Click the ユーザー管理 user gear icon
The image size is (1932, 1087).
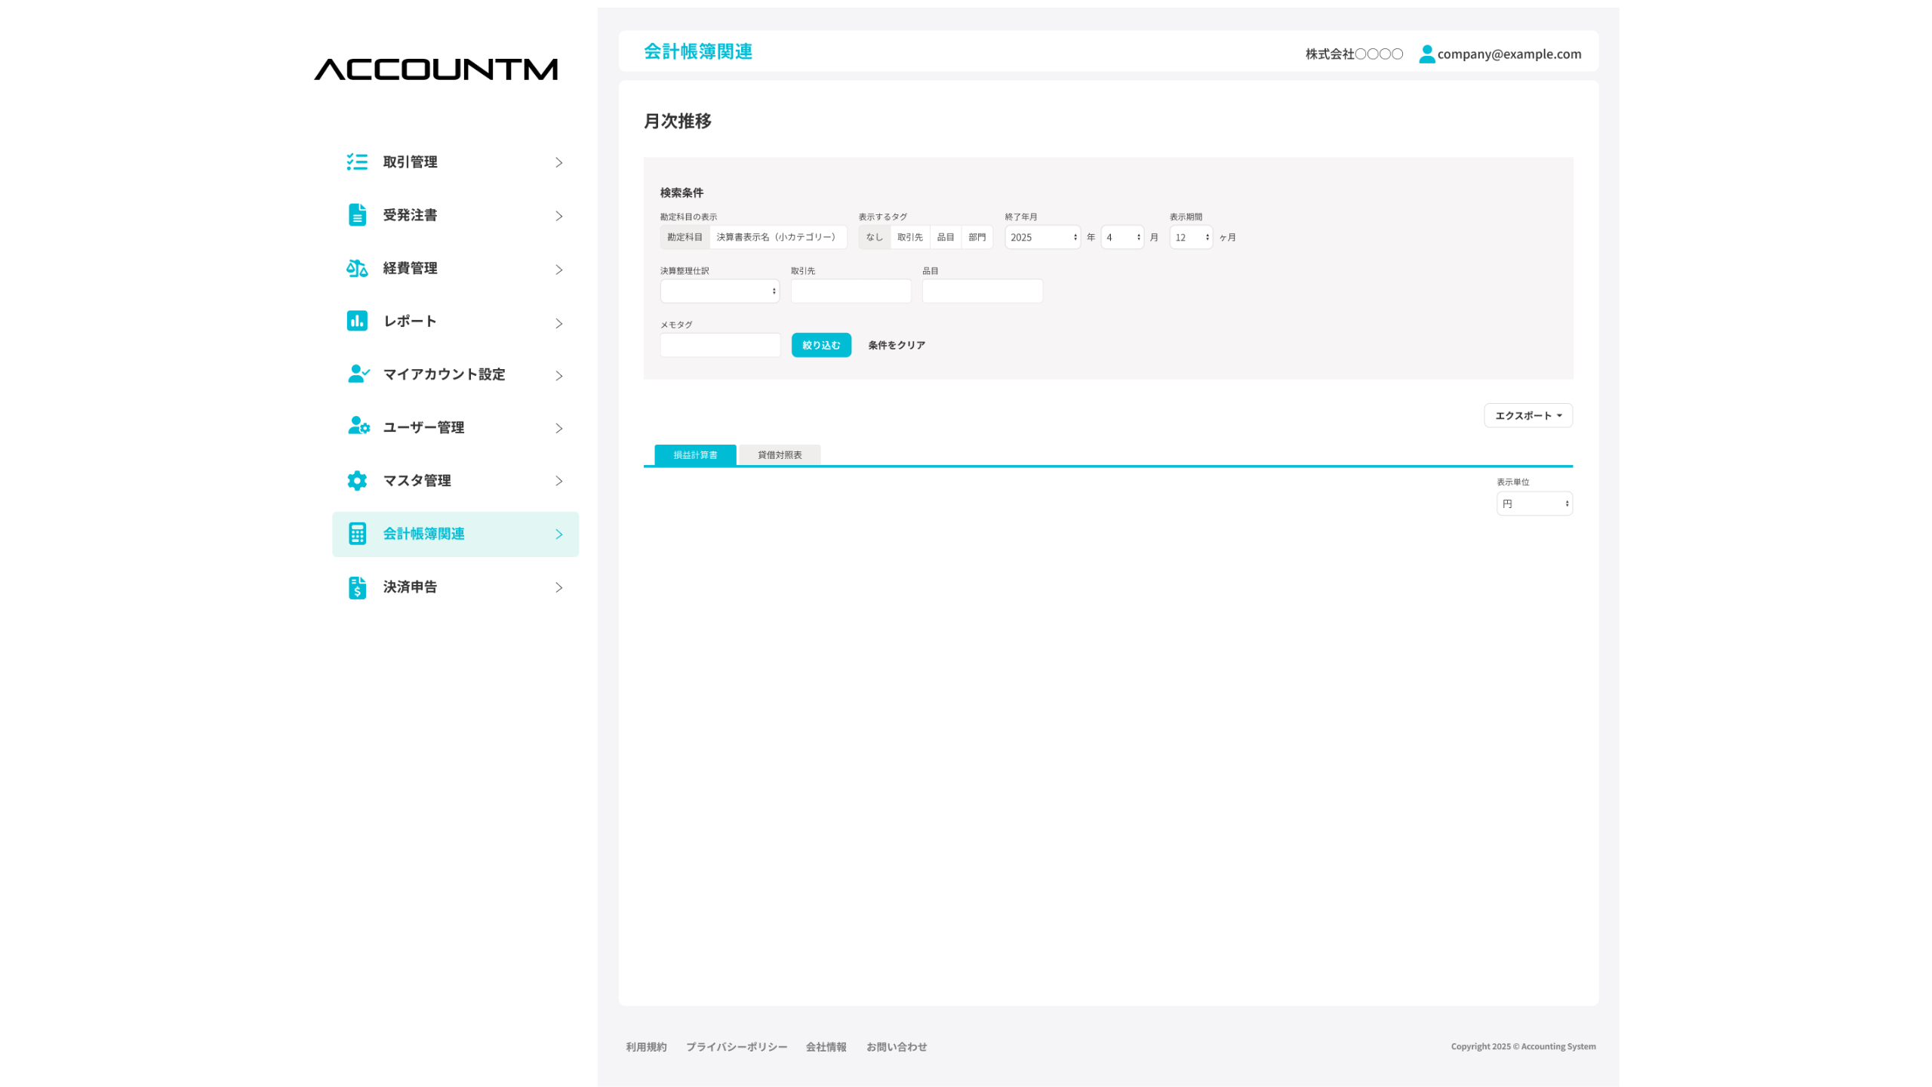point(358,426)
